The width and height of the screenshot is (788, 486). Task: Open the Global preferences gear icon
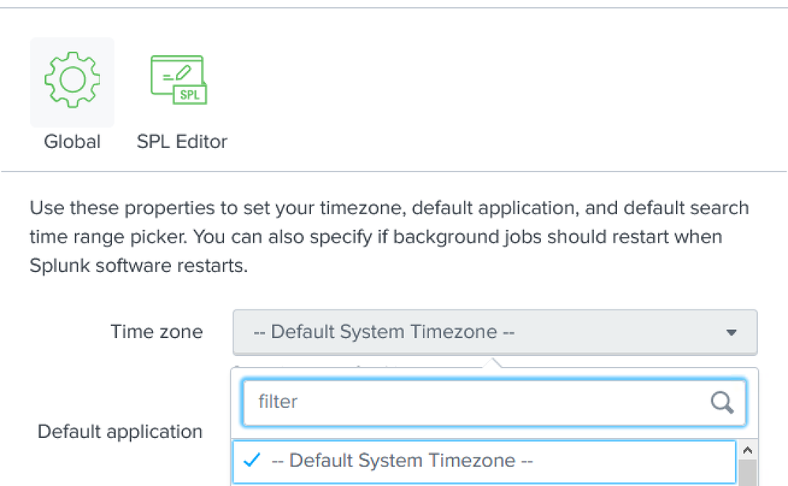(72, 81)
